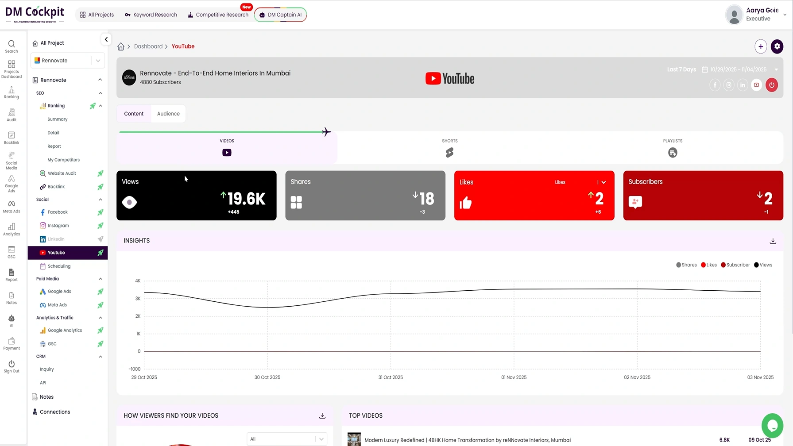Screen dimensions: 793x446
Task: Open the Keyword Research menu
Action: pos(151,15)
